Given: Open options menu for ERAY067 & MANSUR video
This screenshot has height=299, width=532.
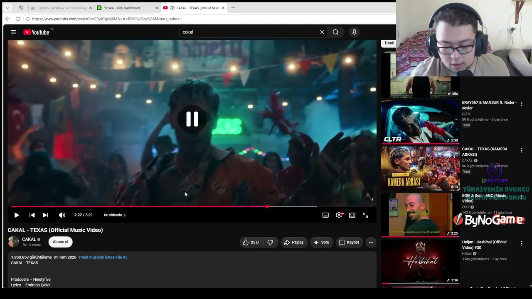Looking at the screenshot, I should click(x=522, y=104).
